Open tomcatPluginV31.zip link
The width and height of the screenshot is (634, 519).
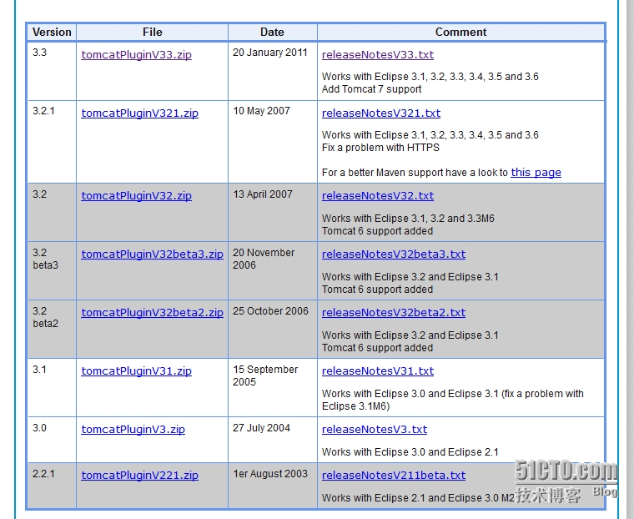(136, 371)
